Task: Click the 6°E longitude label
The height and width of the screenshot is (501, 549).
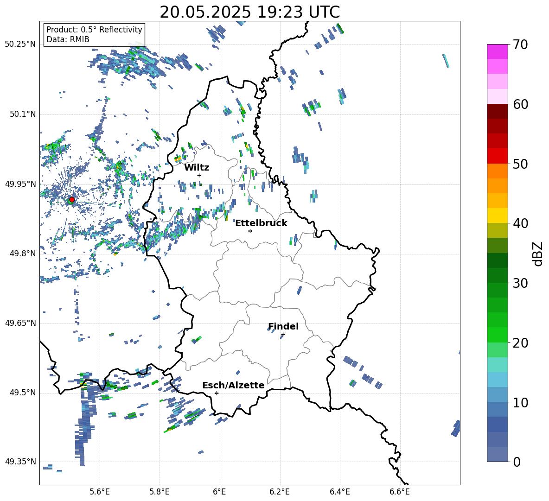Action: click(219, 492)
